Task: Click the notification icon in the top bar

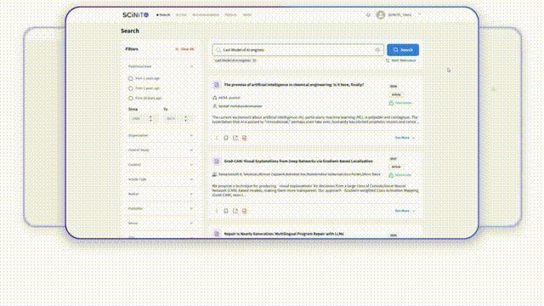Action: [x=368, y=15]
